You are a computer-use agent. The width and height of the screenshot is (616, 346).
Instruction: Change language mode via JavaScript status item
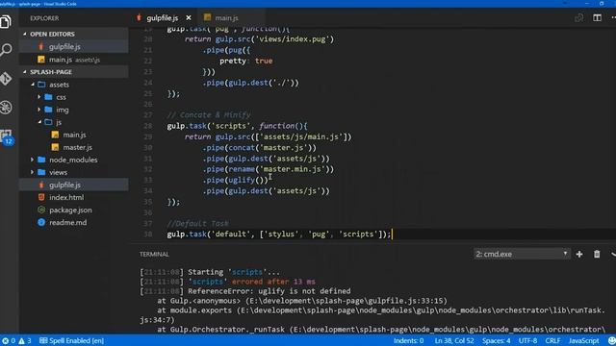(x=583, y=340)
